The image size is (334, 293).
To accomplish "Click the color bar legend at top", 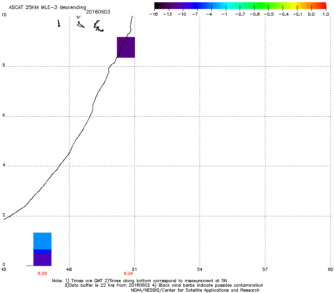I will coord(240,6).
